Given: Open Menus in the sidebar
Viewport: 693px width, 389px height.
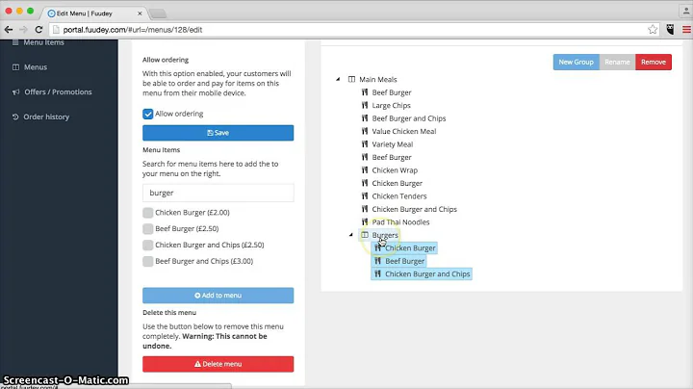Looking at the screenshot, I should coord(36,67).
